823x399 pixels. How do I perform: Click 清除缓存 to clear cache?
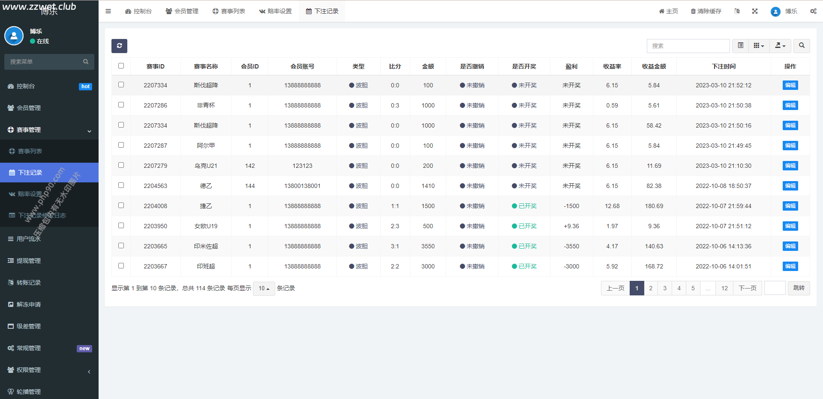(706, 11)
